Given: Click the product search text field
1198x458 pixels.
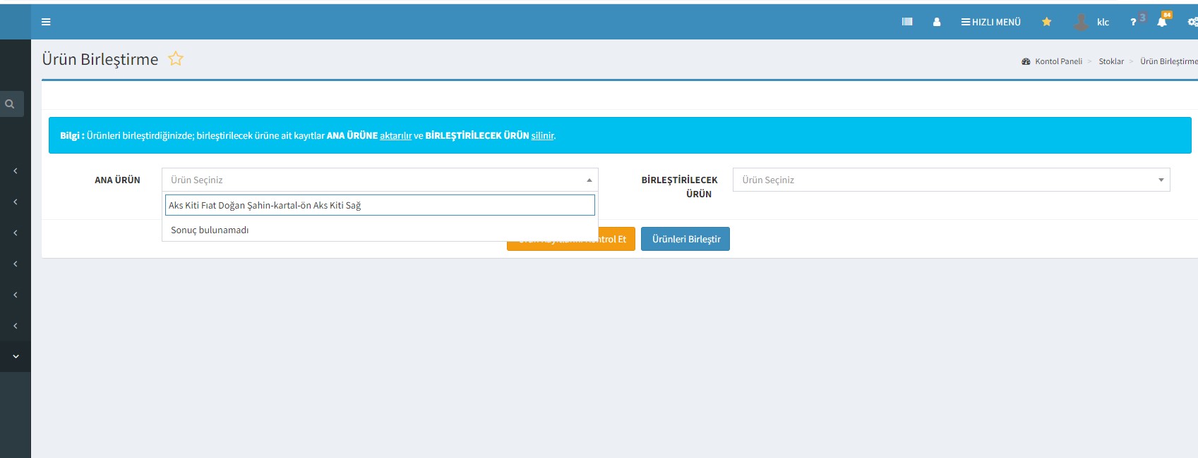Looking at the screenshot, I should (380, 205).
